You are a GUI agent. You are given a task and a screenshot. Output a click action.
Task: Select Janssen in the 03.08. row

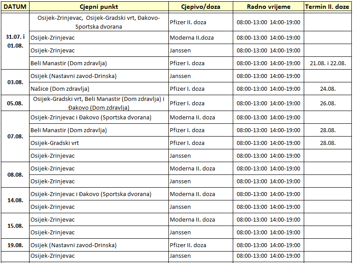180,76
